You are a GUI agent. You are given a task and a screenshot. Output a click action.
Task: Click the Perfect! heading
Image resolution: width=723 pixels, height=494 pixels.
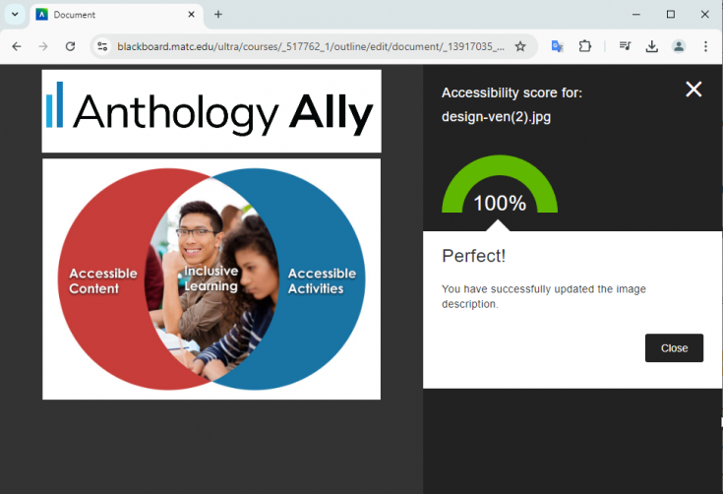coord(473,256)
